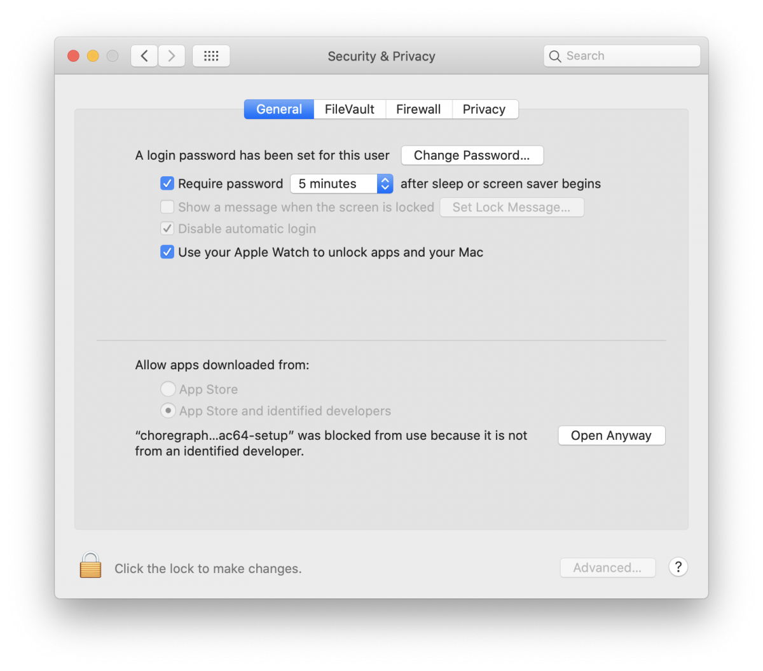The height and width of the screenshot is (671, 763).
Task: Click the forward navigation arrow
Action: pyautogui.click(x=171, y=55)
